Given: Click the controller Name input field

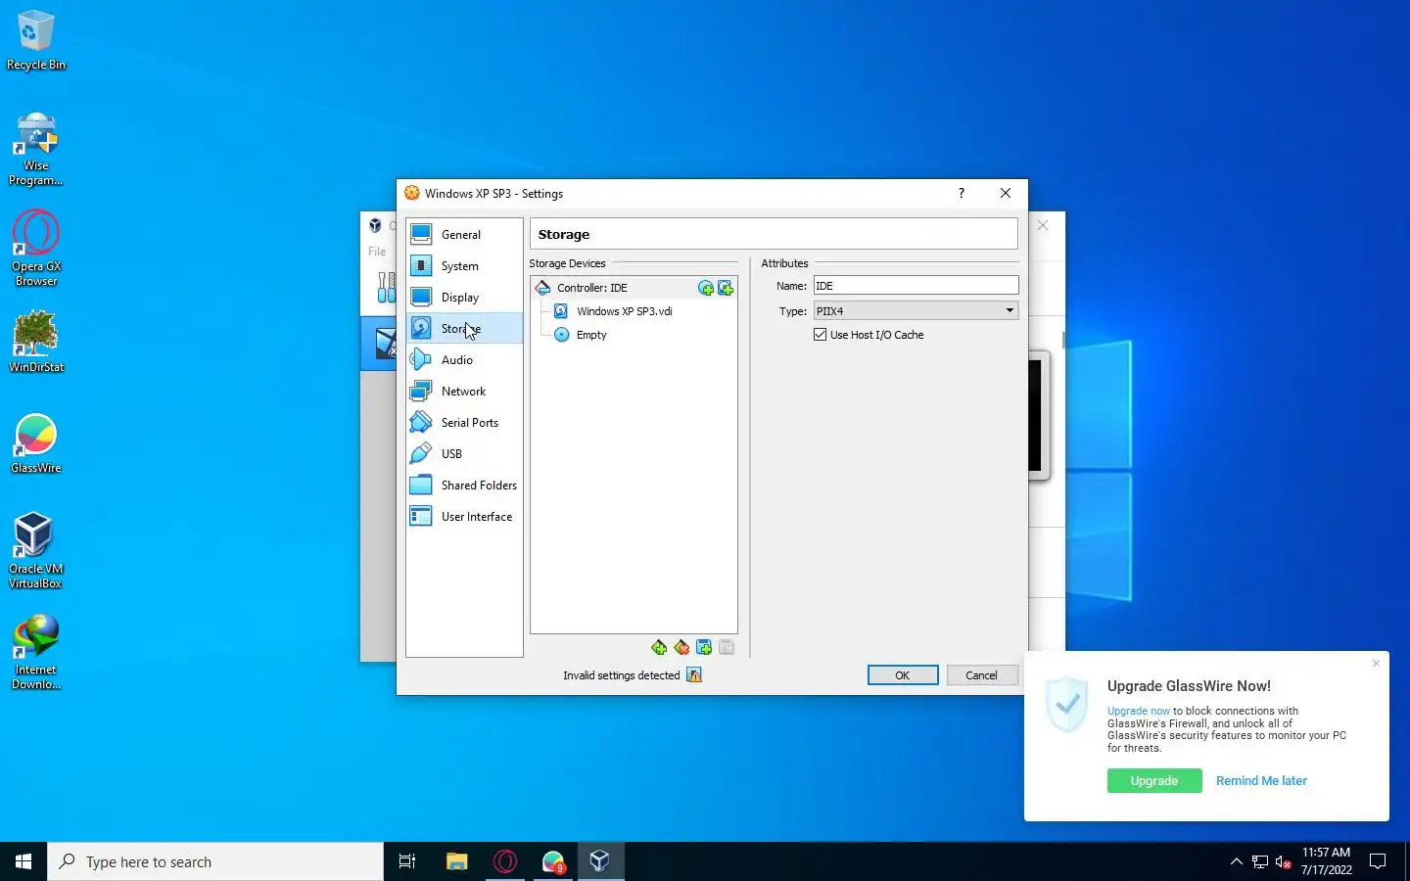Looking at the screenshot, I should tap(916, 286).
